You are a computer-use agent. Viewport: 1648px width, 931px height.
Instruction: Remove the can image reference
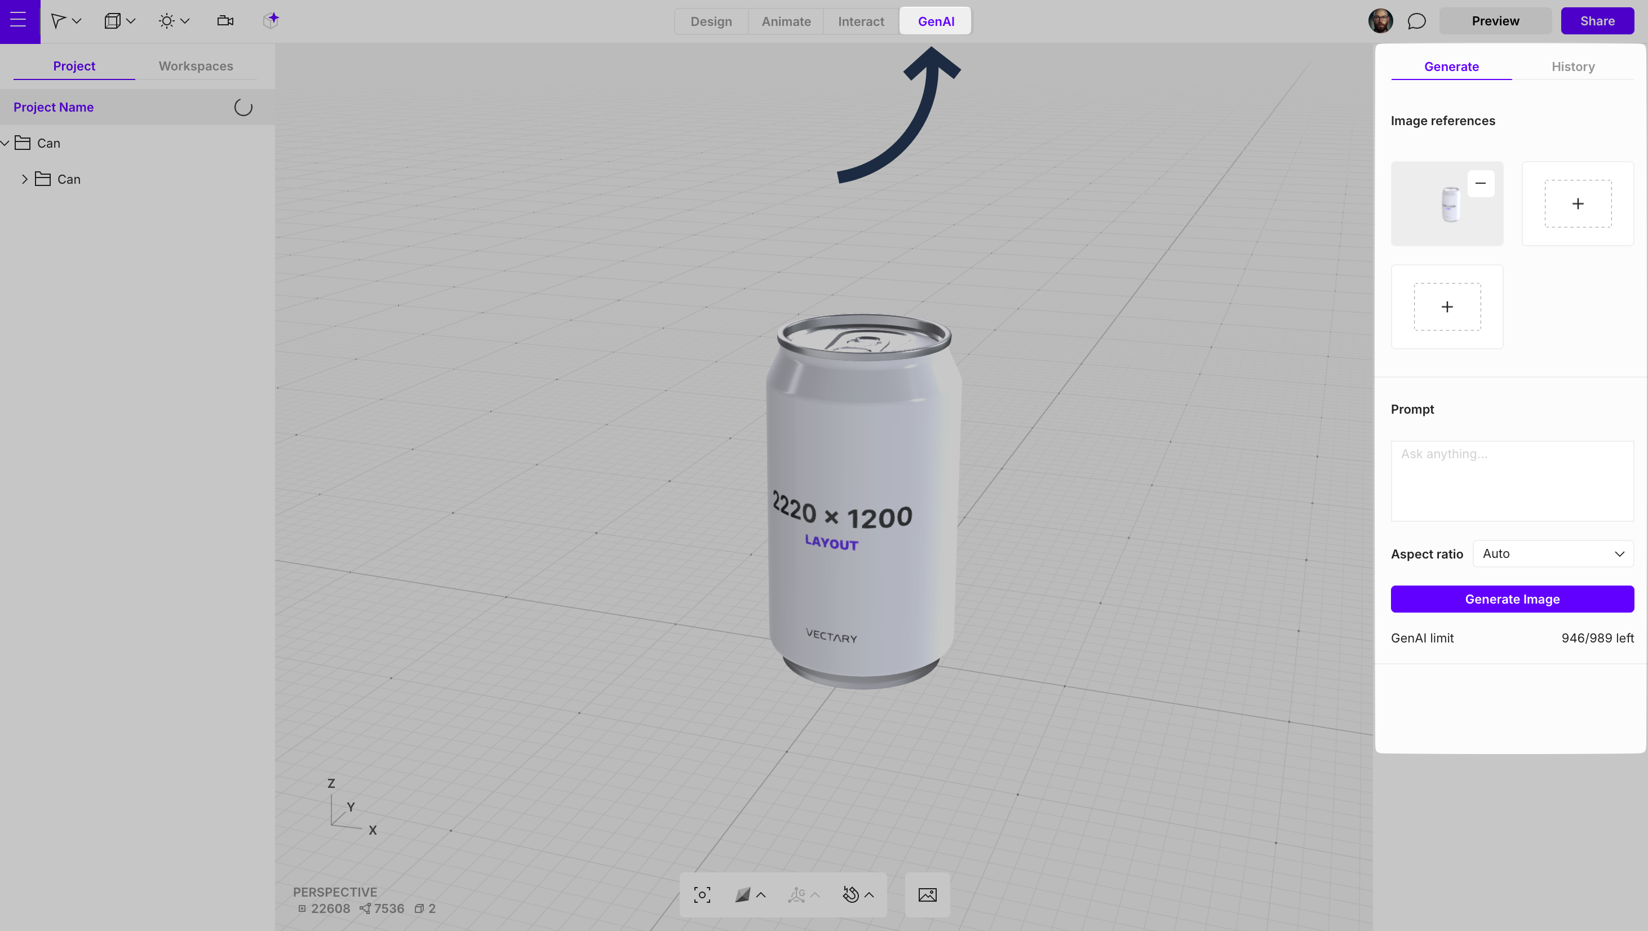[x=1481, y=184]
